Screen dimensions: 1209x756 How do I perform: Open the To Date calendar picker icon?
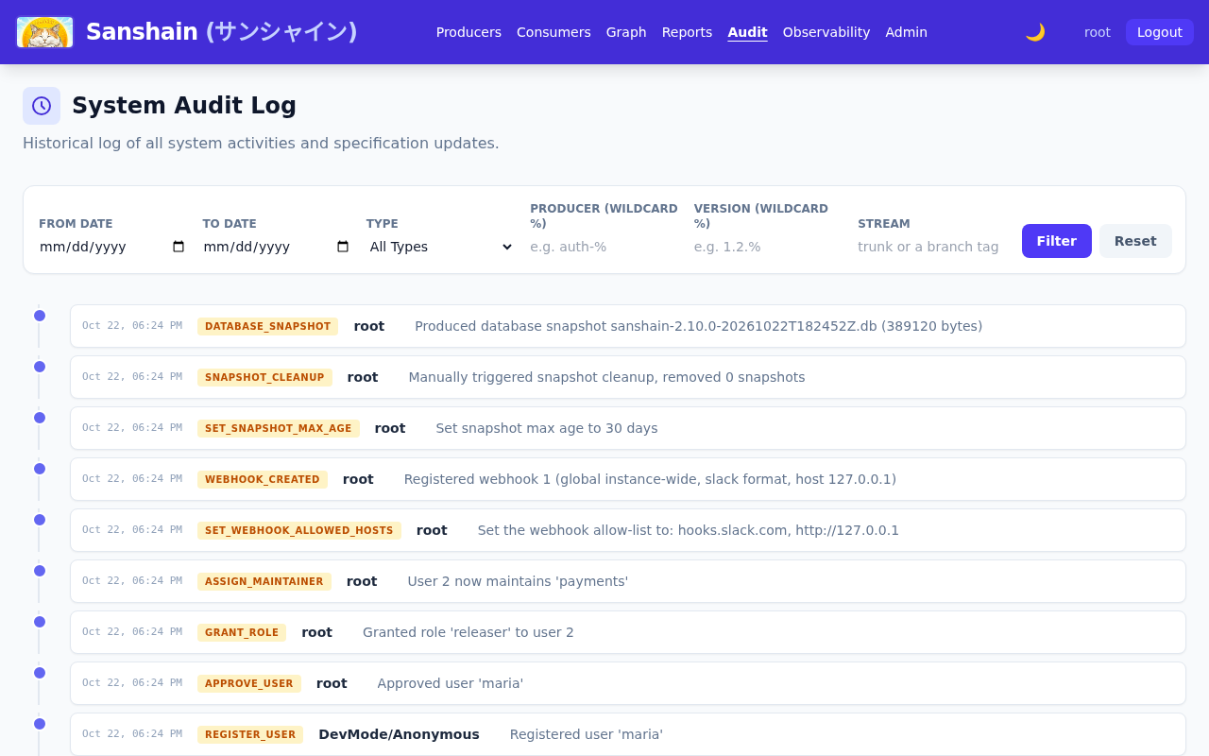point(343,247)
